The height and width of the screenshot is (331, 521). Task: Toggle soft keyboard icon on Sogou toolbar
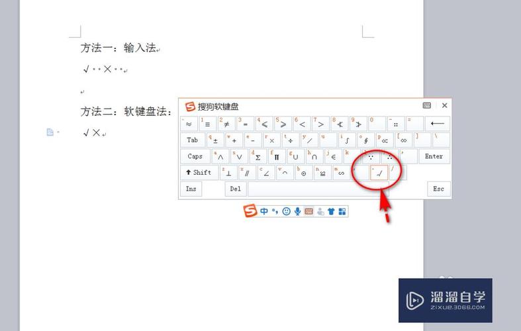tap(309, 211)
